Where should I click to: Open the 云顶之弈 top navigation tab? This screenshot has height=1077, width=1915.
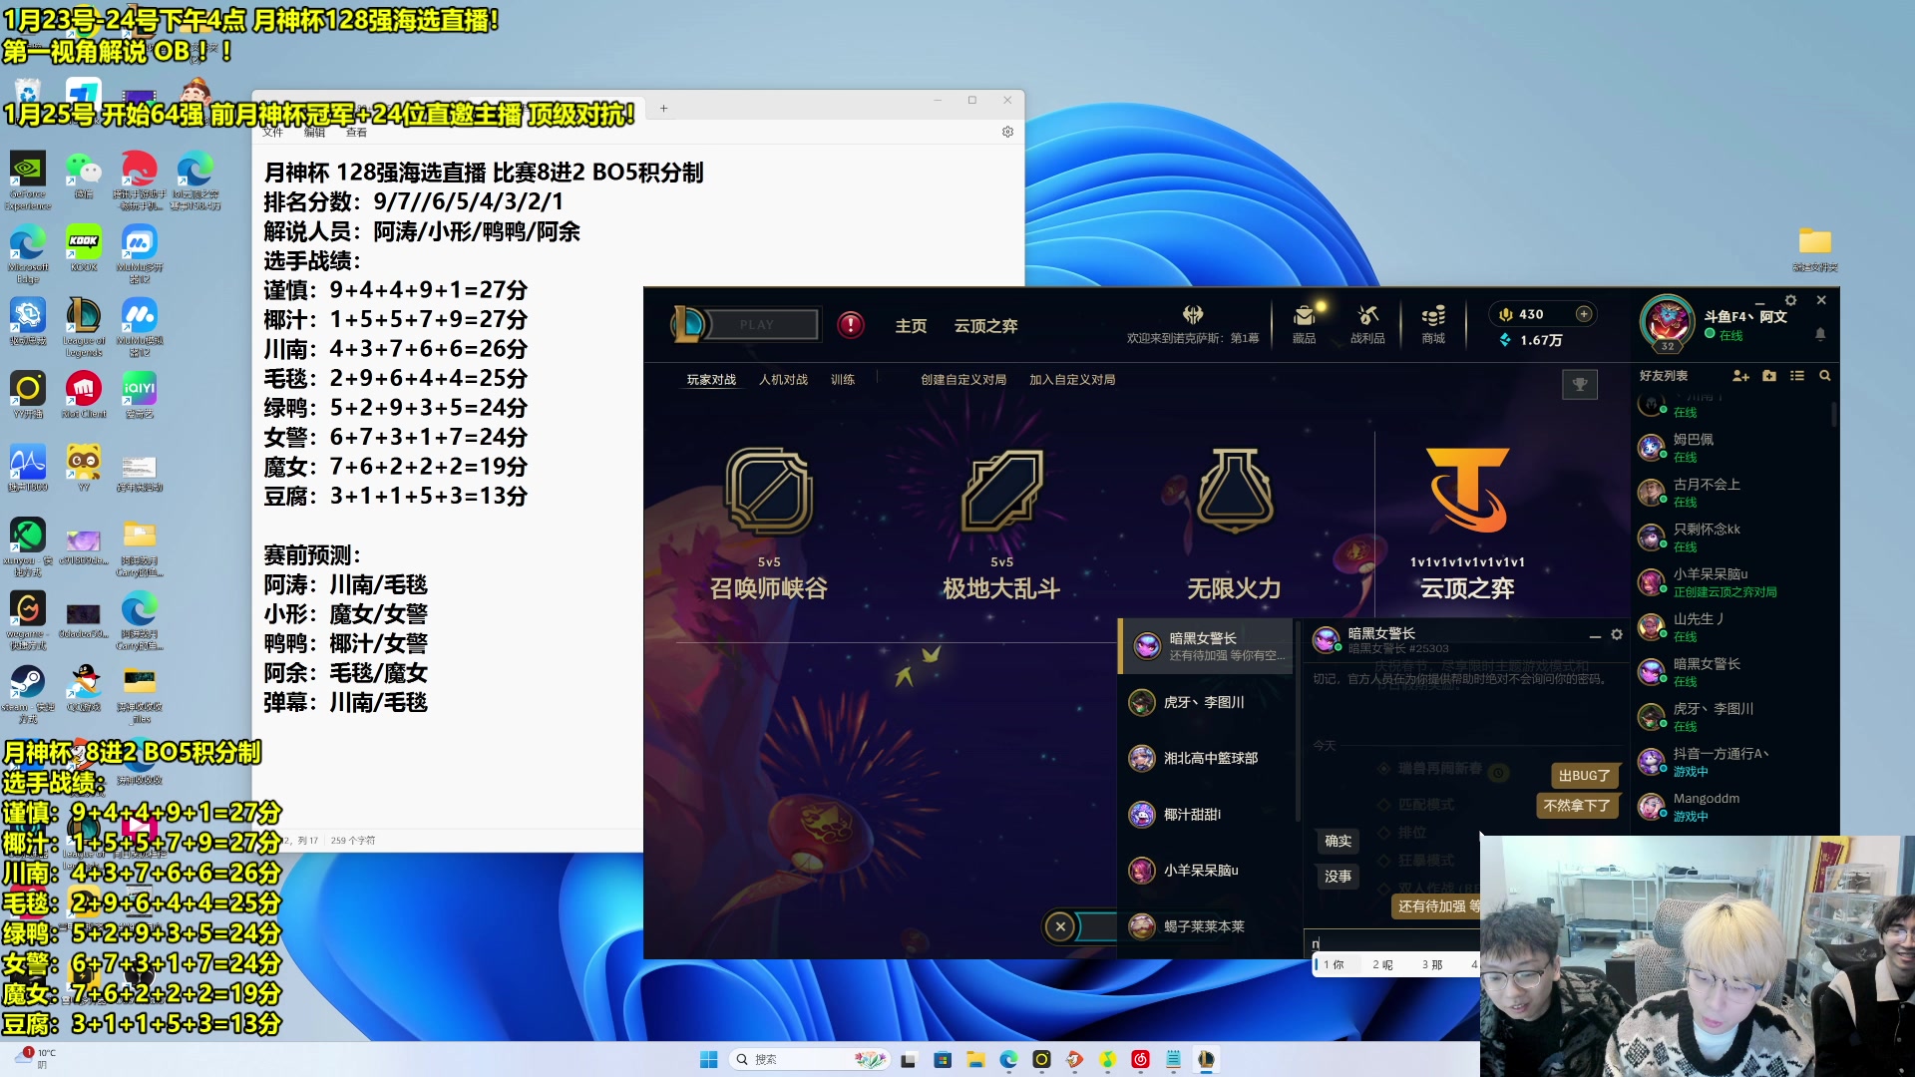985,326
